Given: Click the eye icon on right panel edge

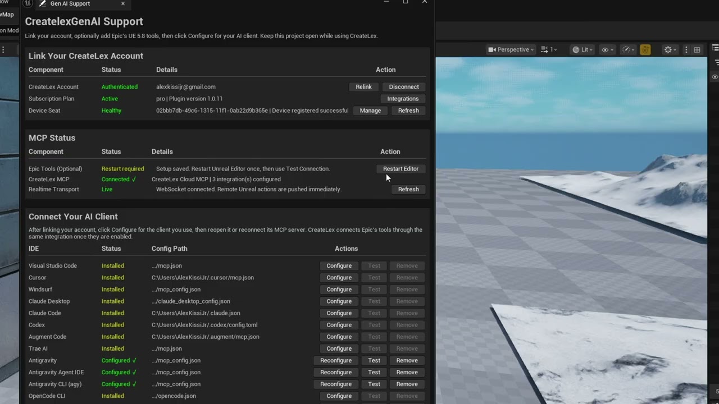Looking at the screenshot, I should pos(715,77).
